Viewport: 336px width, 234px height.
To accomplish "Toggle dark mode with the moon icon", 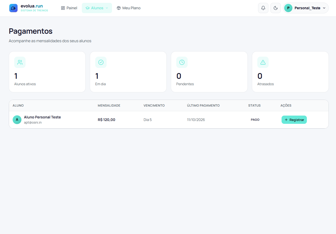I will 276,8.
